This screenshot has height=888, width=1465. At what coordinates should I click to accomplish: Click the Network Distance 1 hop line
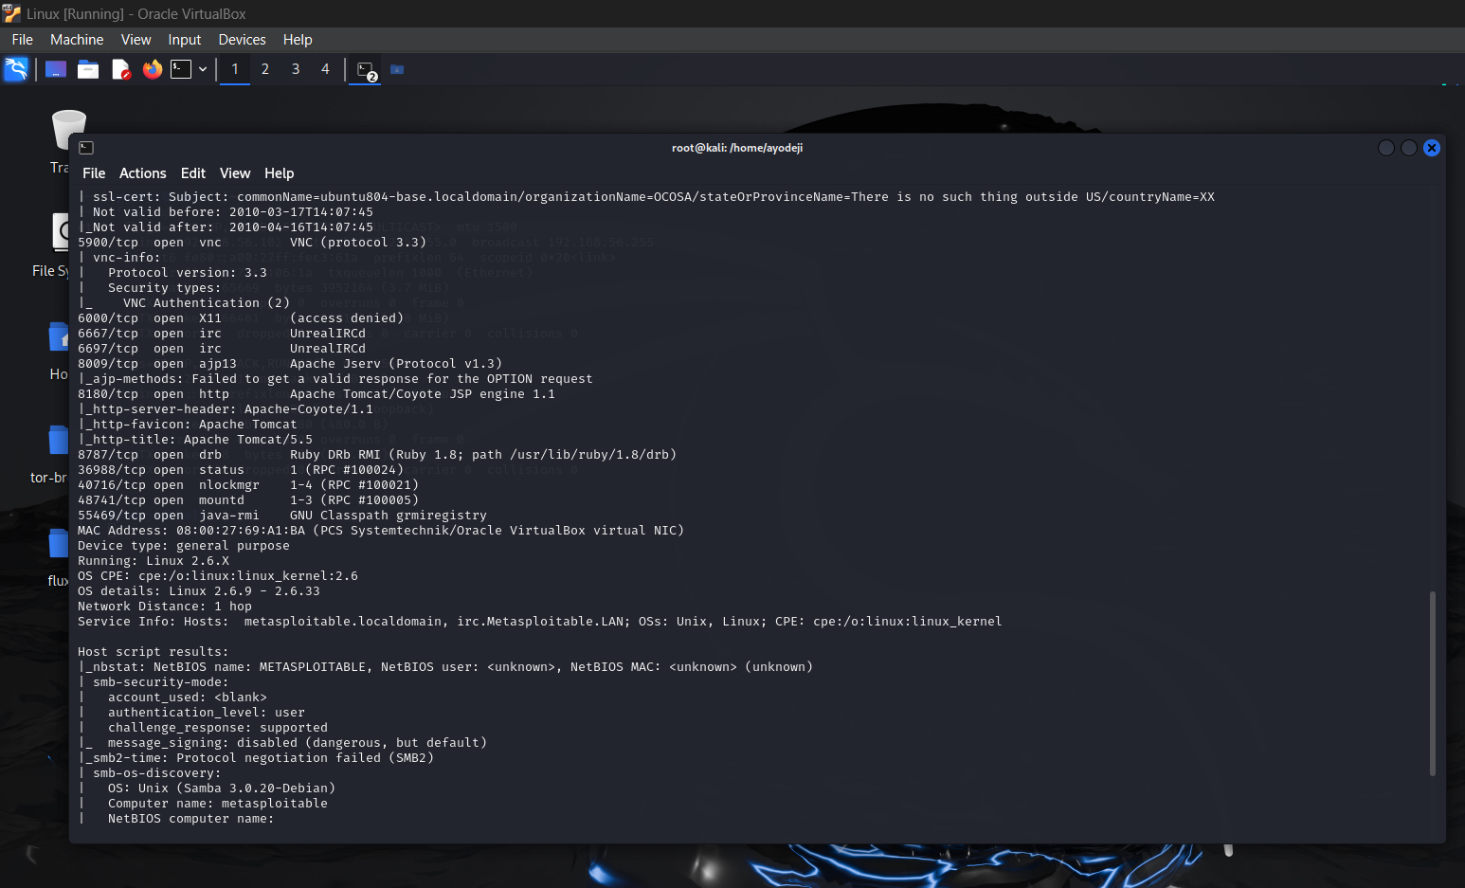click(165, 607)
